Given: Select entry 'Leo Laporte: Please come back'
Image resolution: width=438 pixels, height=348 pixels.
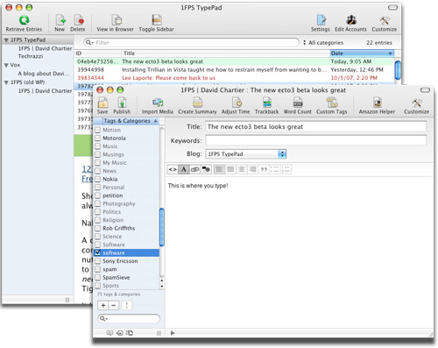Looking at the screenshot, I should point(234,78).
